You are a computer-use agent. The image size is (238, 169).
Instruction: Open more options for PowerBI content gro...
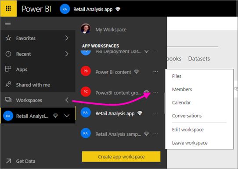pos(155,92)
